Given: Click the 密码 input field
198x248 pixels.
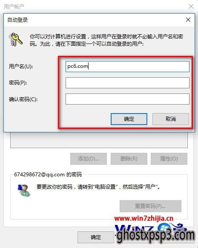Looking at the screenshot, I should 127,83.
